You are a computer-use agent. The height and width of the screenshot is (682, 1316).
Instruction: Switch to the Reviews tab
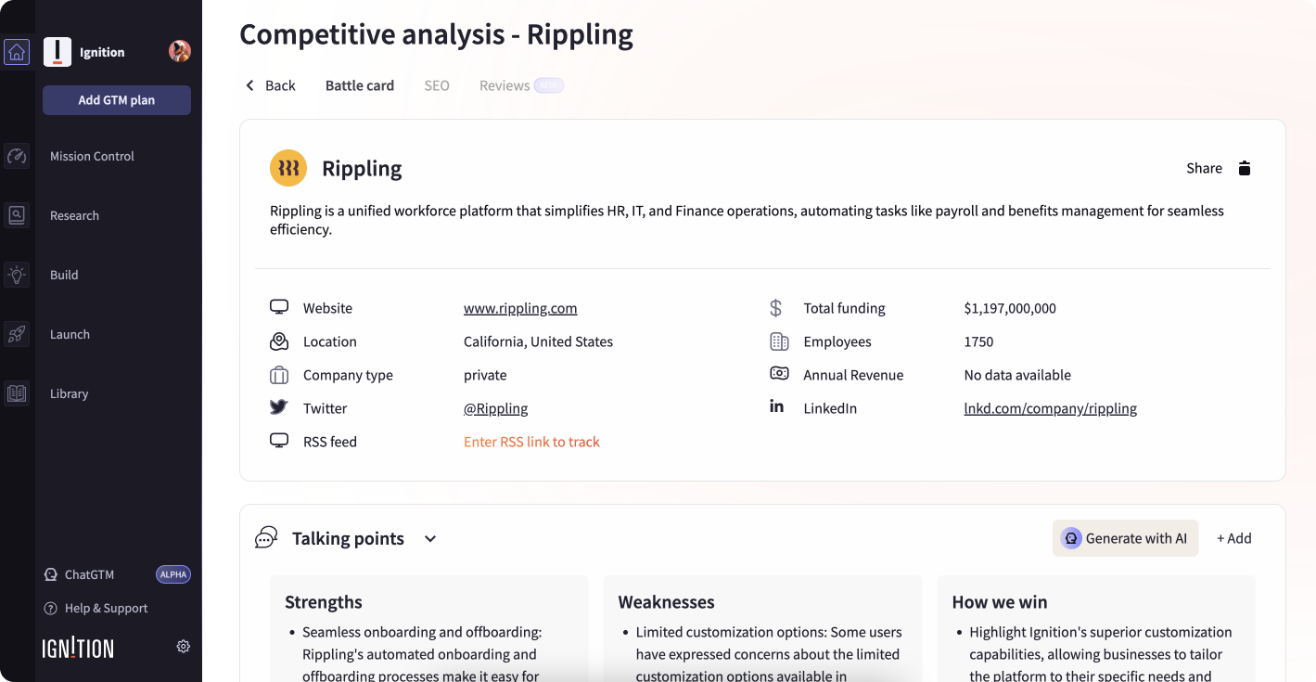coord(505,85)
